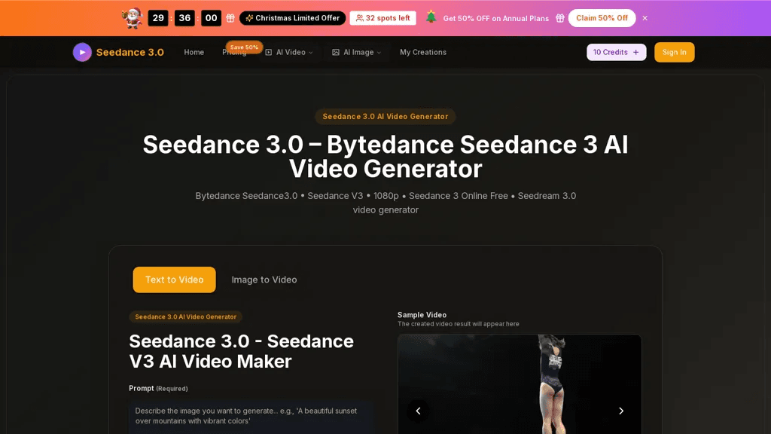Click the small Seedance 3.0 AI Video Generator tag
This screenshot has height=434, width=771.
185,317
